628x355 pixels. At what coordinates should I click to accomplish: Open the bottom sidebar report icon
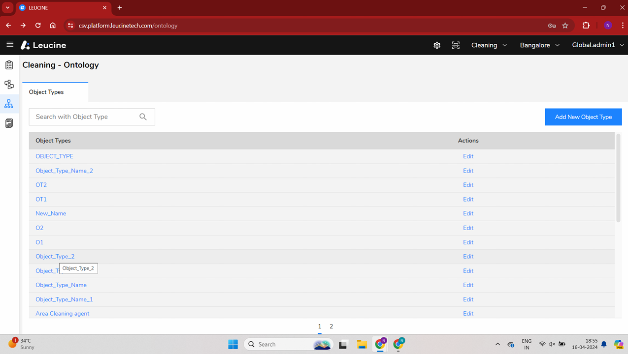(9, 123)
